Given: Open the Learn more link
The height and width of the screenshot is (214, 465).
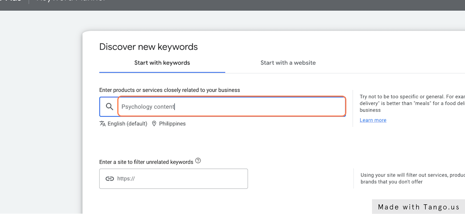Looking at the screenshot, I should click(373, 120).
